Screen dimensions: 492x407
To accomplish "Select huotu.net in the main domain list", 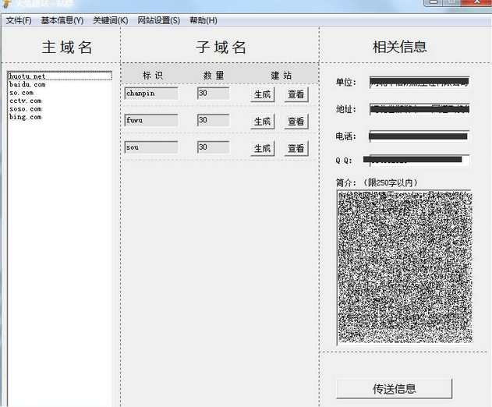I will pos(27,76).
